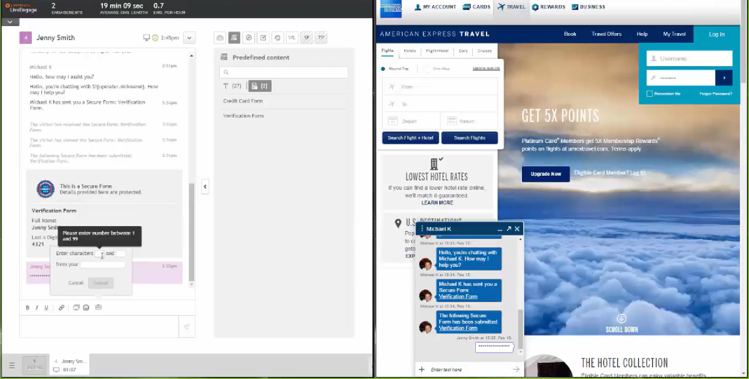
Task: Click the hamburger menu icon in bottom bar
Action: [x=12, y=365]
